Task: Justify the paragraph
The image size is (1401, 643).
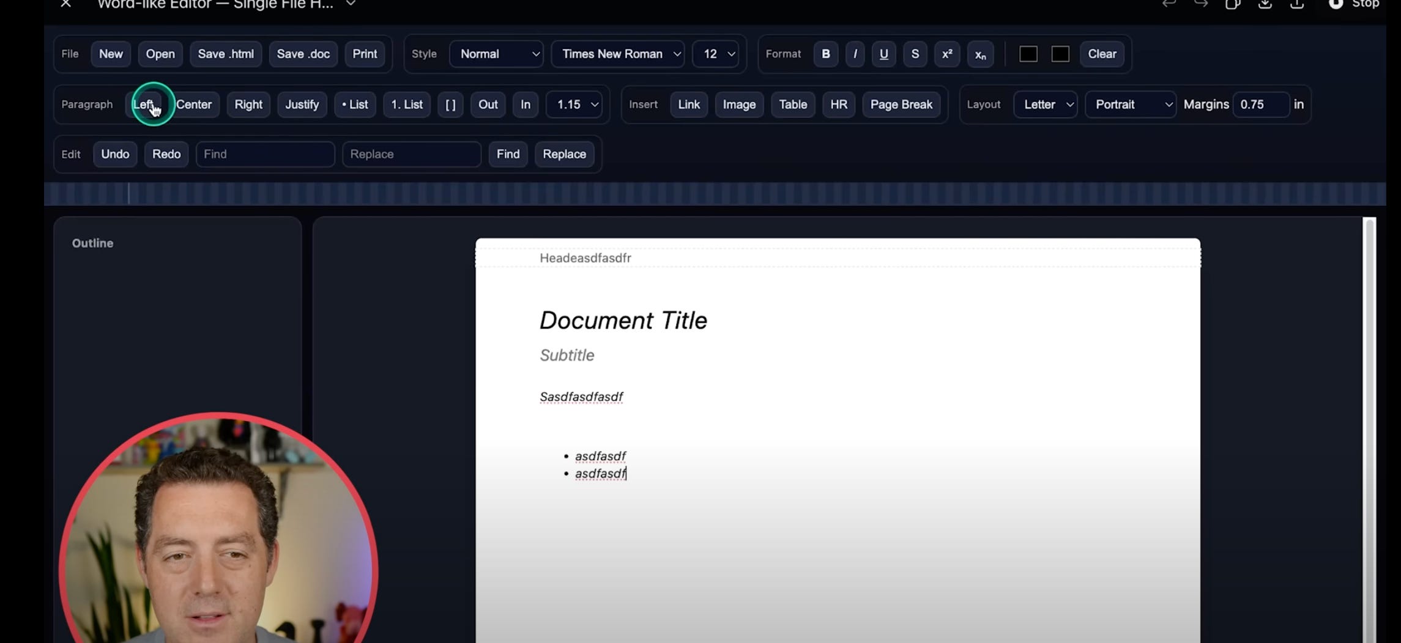Action: [302, 105]
